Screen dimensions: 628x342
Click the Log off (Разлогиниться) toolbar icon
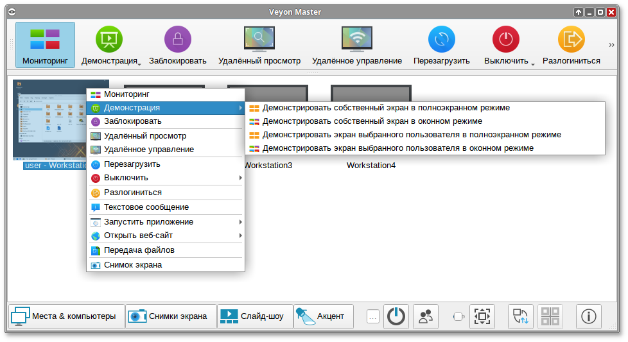pos(571,40)
